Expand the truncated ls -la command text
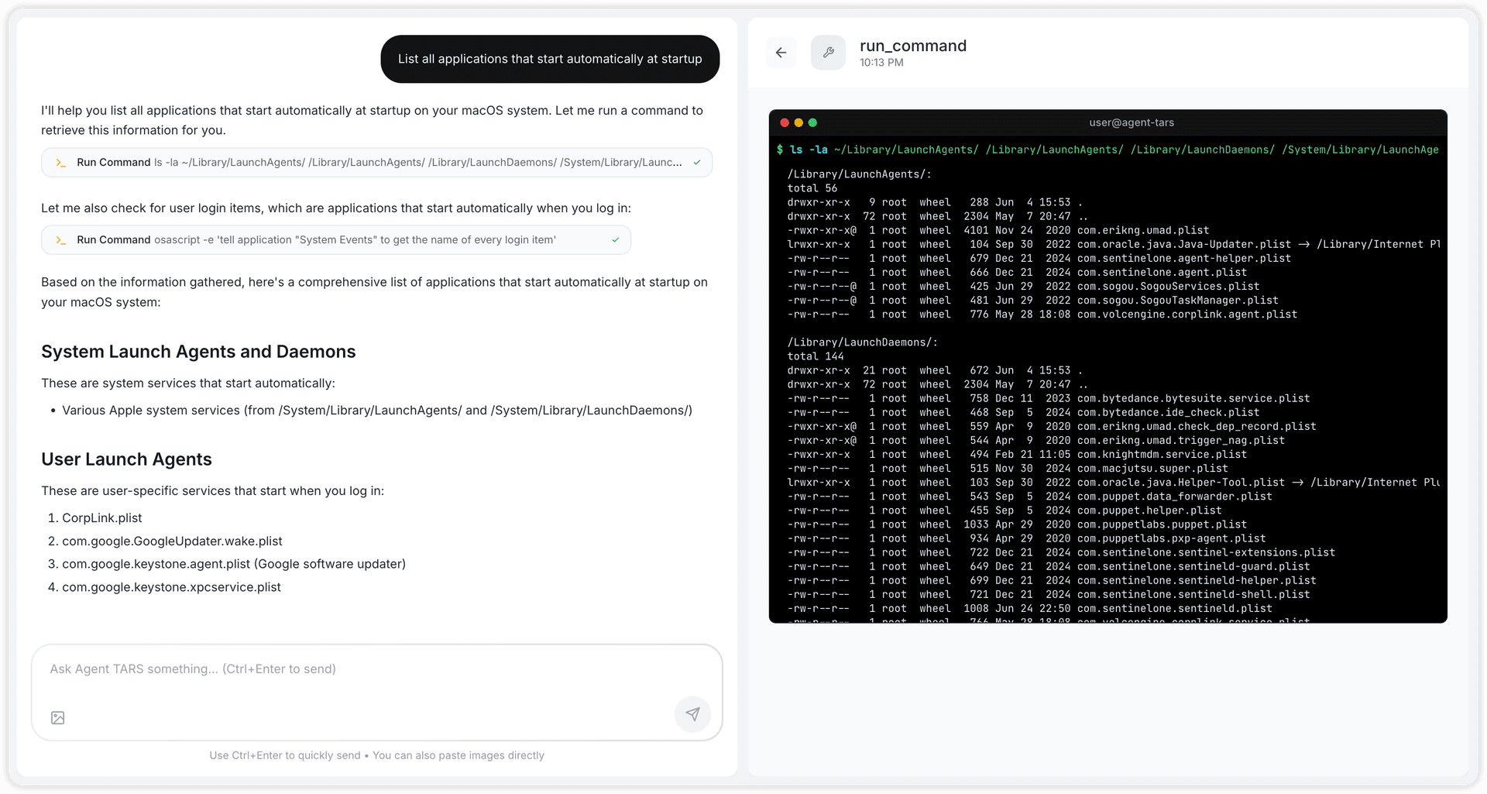 point(418,163)
